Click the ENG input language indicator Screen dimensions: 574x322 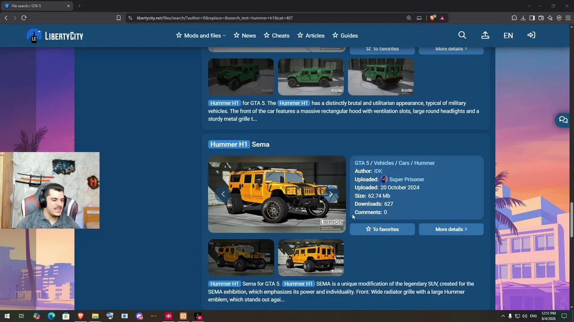534,316
